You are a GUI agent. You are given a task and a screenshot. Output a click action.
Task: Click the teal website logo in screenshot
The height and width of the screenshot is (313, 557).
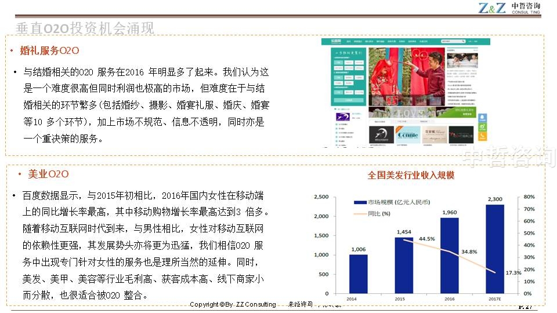tap(336, 42)
